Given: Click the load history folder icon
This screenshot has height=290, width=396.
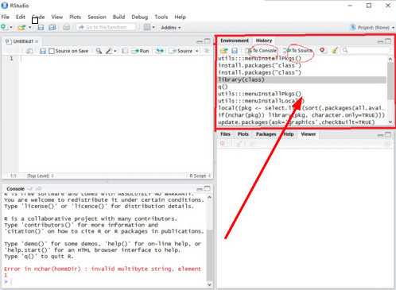Looking at the screenshot, I should point(223,50).
